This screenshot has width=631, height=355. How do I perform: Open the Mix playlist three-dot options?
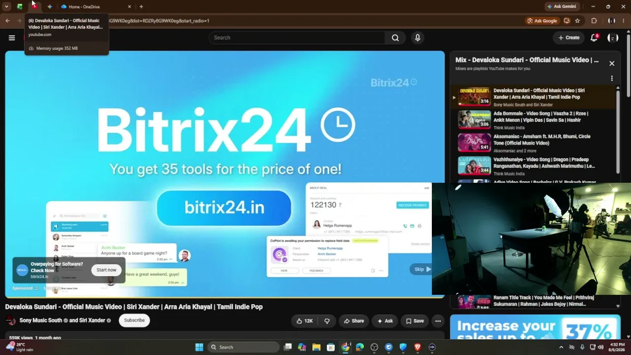click(612, 78)
